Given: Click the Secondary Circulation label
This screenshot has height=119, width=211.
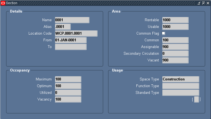Looking at the screenshot, I should [x=141, y=54].
